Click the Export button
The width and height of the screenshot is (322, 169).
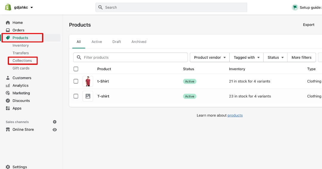(x=309, y=25)
